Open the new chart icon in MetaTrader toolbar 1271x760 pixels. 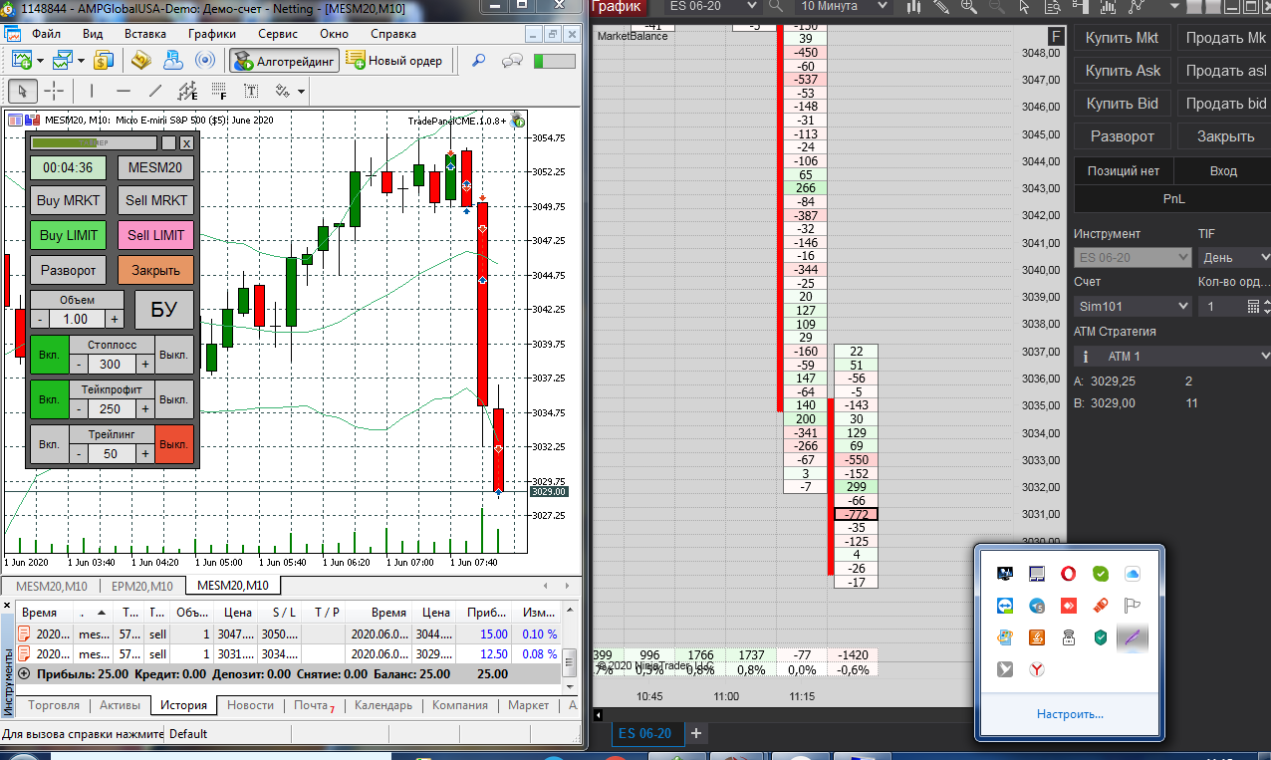(22, 60)
